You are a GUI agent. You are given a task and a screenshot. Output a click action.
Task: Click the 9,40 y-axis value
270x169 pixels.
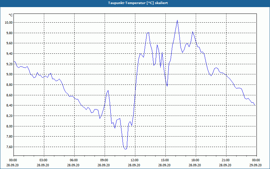[x=10, y=54]
